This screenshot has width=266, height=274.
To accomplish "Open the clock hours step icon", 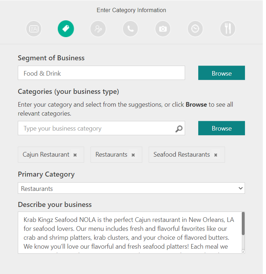I will 195,29.
